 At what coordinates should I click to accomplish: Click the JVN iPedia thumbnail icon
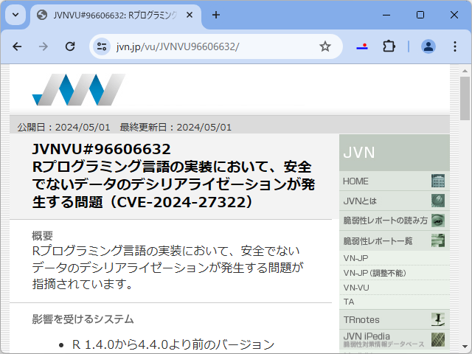click(x=437, y=339)
